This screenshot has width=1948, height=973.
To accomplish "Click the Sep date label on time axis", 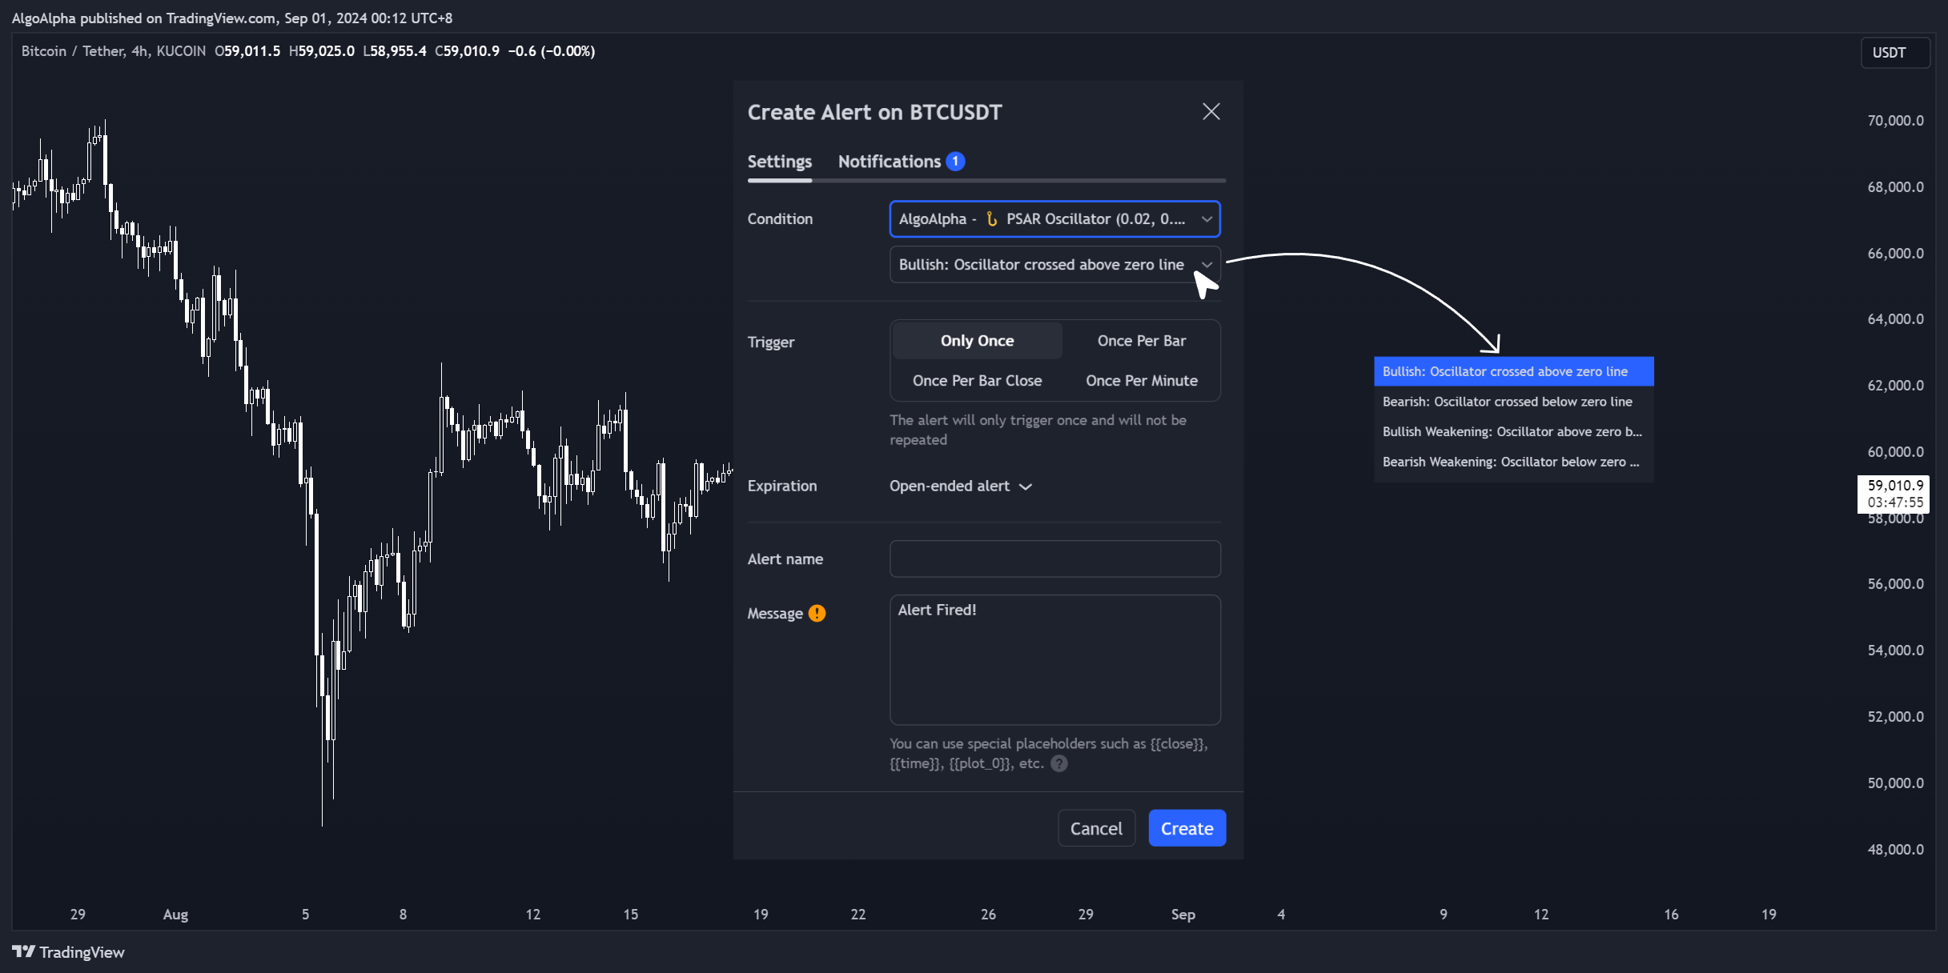I will [1183, 914].
